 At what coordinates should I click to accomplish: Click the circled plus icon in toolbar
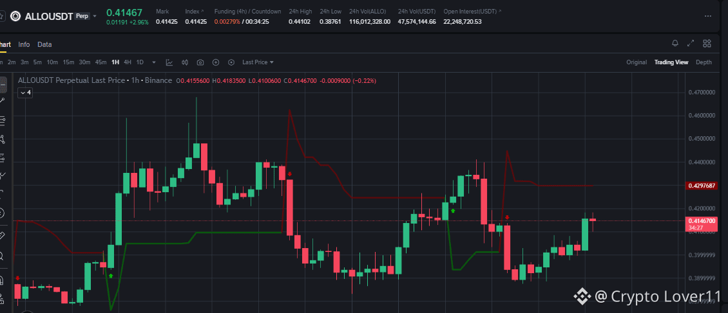[x=216, y=62]
